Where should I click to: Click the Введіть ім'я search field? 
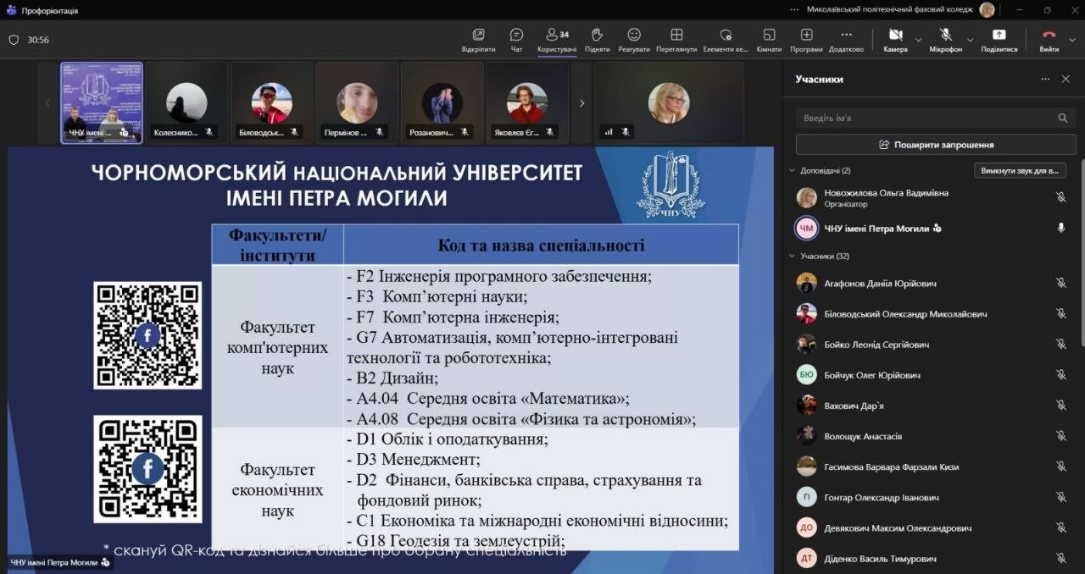tap(924, 119)
